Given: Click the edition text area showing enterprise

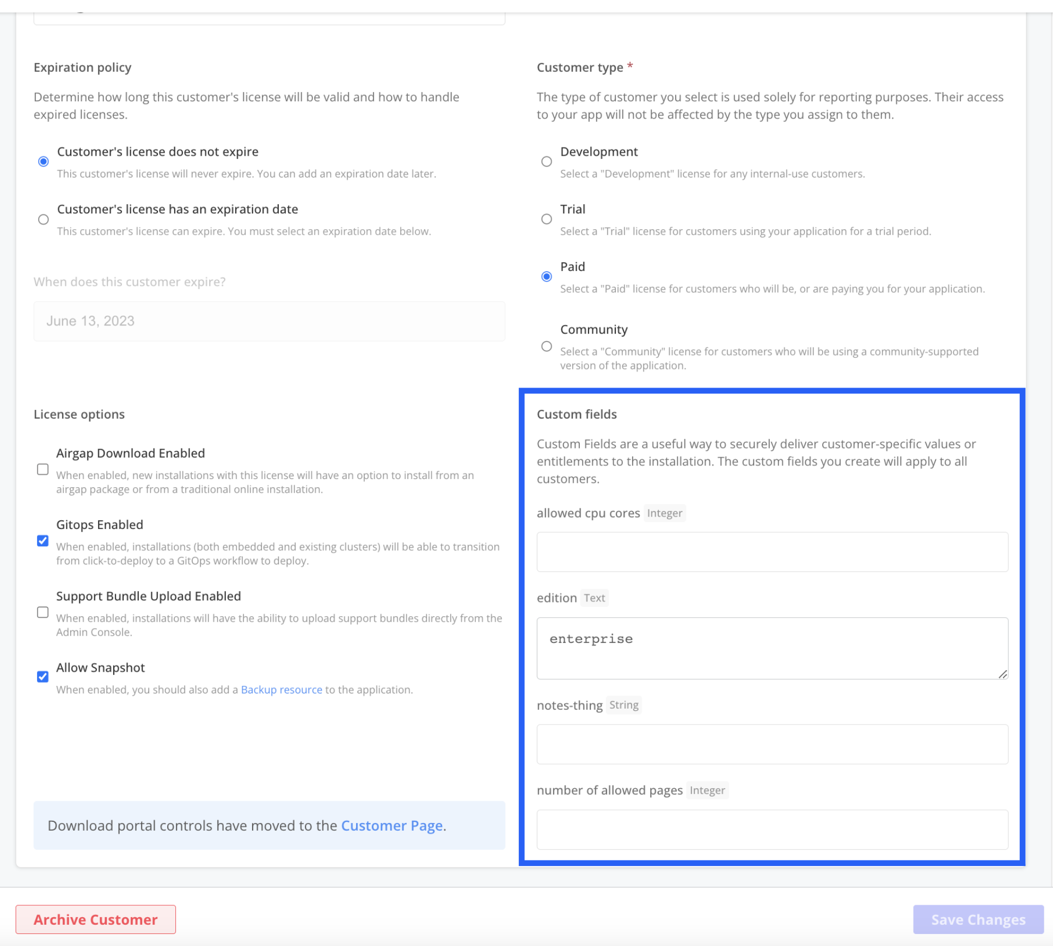Looking at the screenshot, I should pos(772,648).
